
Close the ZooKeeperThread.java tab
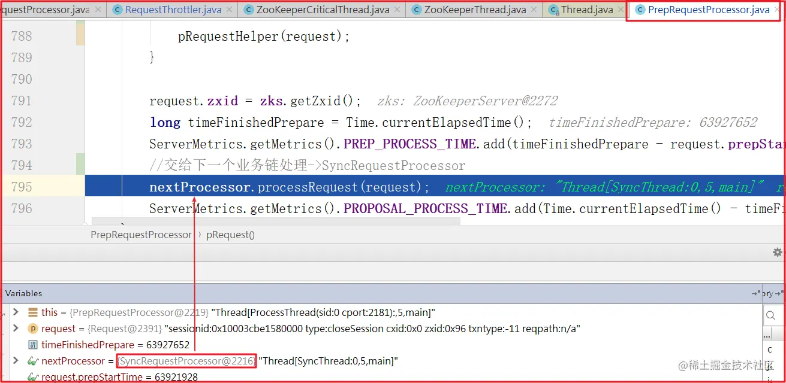pyautogui.click(x=535, y=10)
